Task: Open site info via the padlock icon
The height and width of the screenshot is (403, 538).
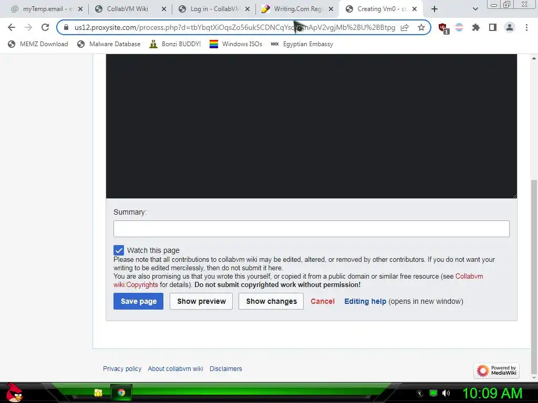Action: pyautogui.click(x=66, y=27)
